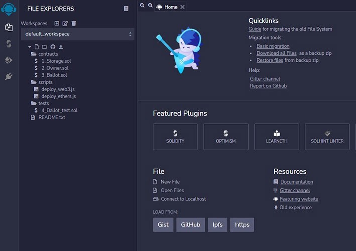356x251 pixels.
Task: Open the Solidity compiler sidebar icon
Action: tap(9, 44)
